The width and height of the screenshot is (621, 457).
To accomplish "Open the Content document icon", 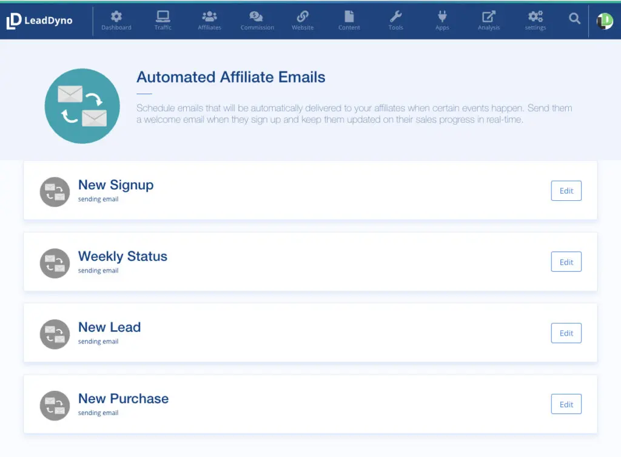I will [x=349, y=17].
